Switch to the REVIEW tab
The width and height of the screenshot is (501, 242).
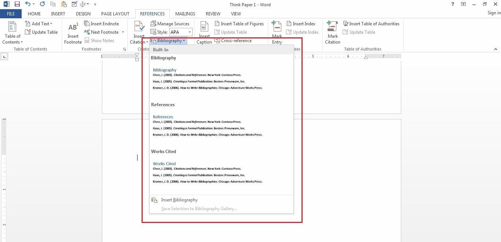click(213, 14)
